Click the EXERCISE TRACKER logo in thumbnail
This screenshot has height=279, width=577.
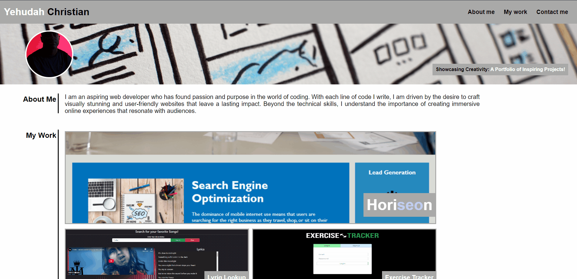342,236
